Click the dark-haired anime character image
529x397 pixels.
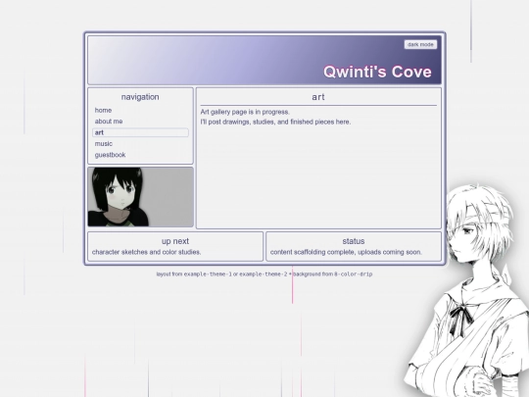[140, 197]
